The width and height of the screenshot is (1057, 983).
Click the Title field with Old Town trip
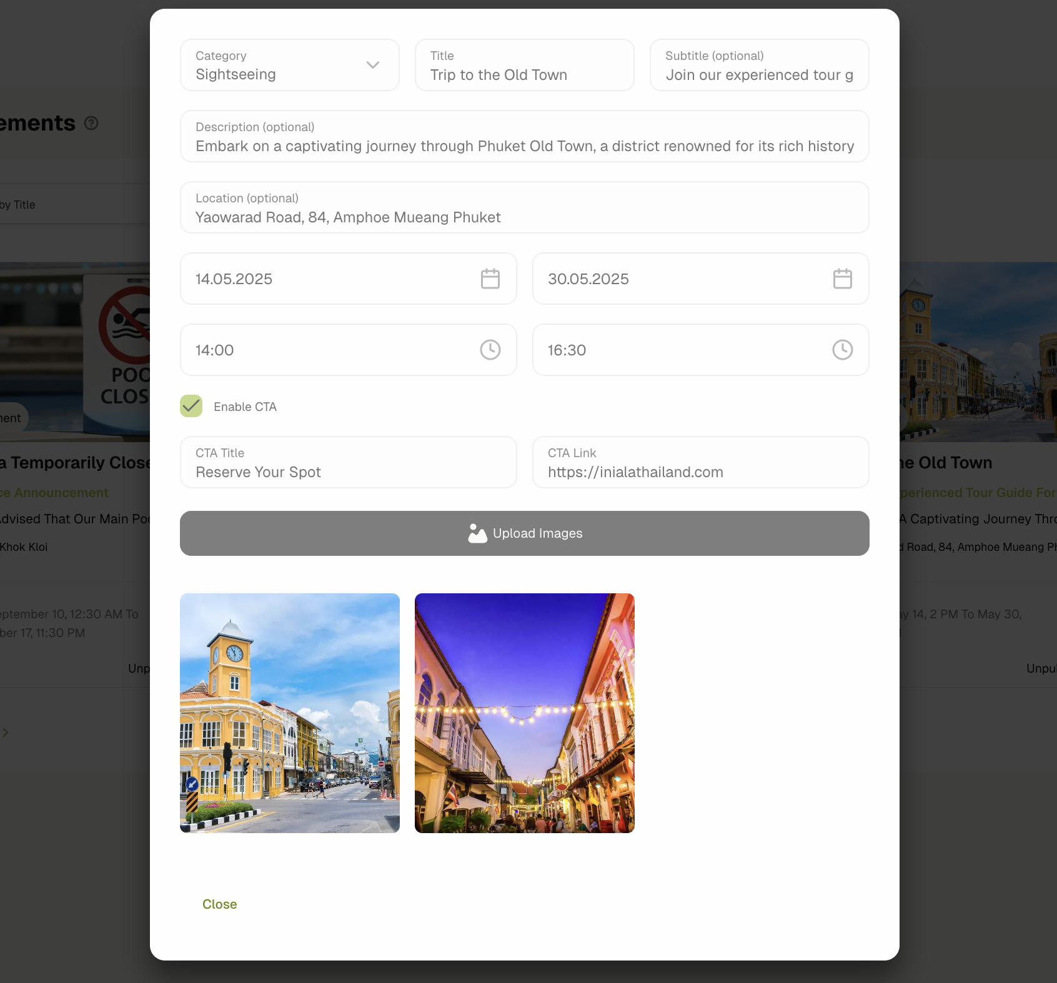(524, 66)
